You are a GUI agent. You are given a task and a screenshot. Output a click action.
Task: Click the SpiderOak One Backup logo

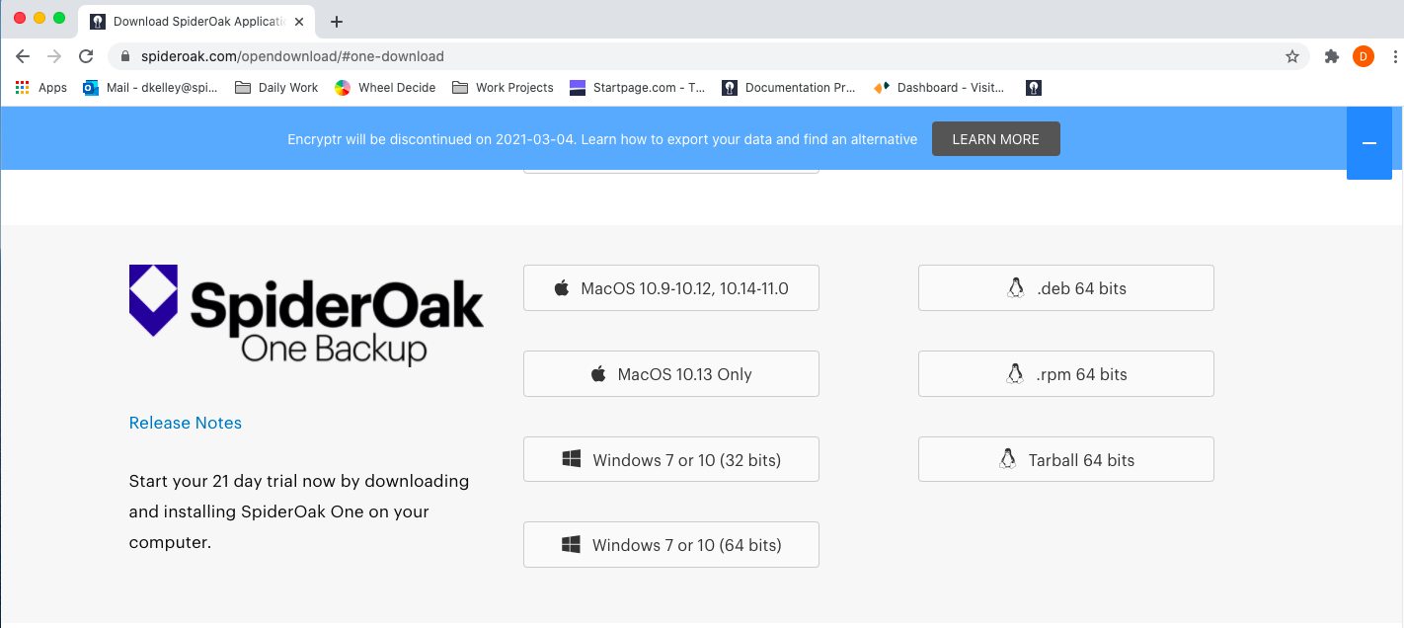[x=306, y=314]
